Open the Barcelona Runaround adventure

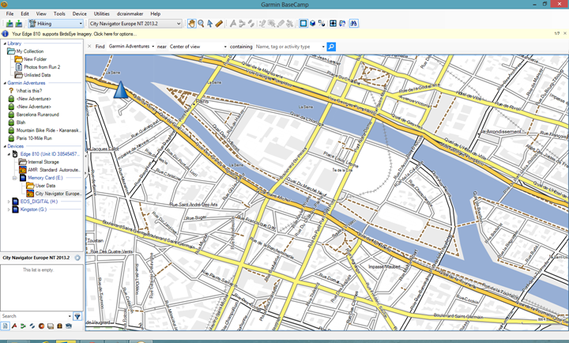(x=37, y=115)
